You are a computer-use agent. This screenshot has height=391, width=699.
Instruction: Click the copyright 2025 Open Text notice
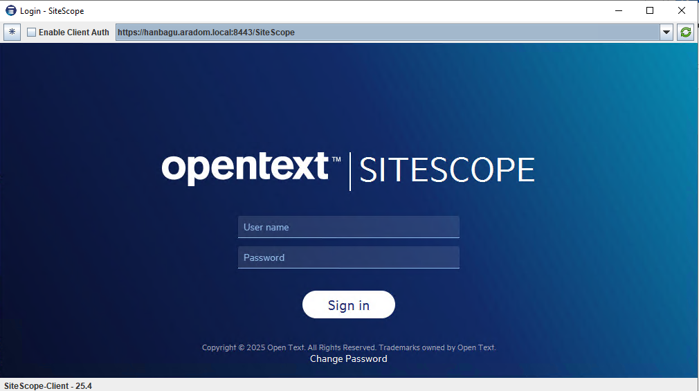(x=349, y=347)
